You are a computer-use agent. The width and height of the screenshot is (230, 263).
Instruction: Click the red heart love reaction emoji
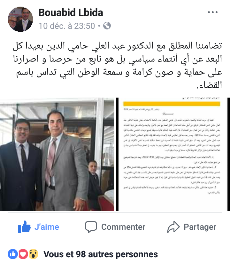(x=23, y=254)
